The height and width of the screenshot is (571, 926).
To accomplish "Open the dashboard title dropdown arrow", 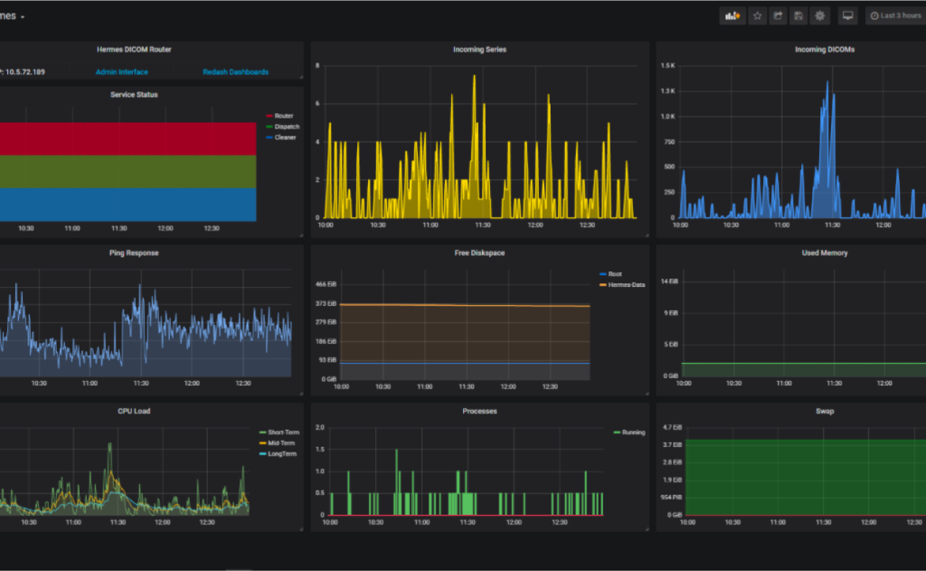I will point(23,17).
